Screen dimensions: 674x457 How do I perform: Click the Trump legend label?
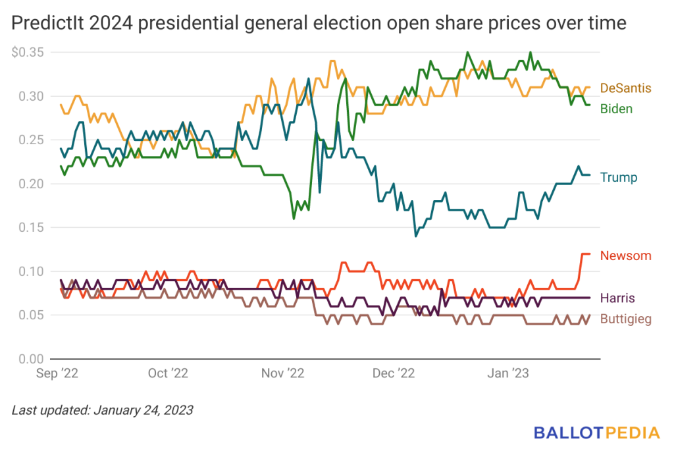(619, 177)
